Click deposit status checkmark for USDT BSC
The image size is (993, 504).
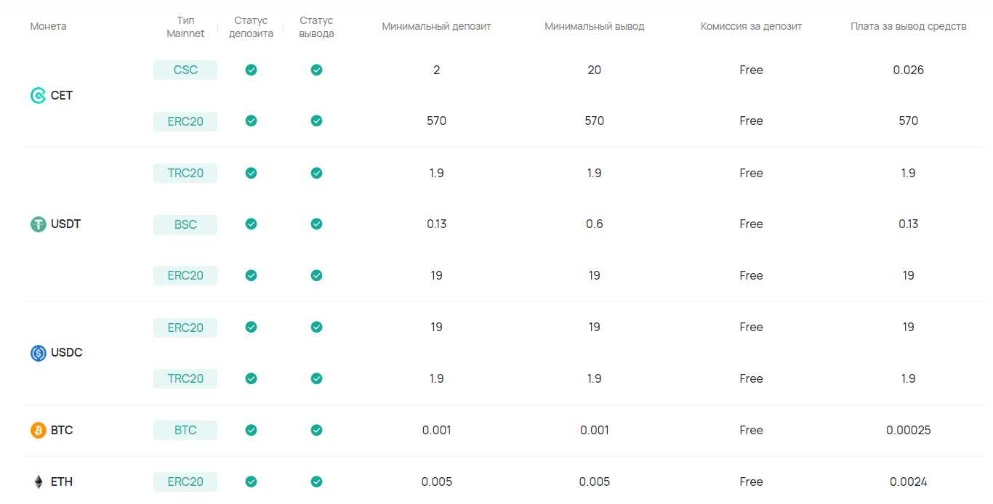[x=251, y=224]
